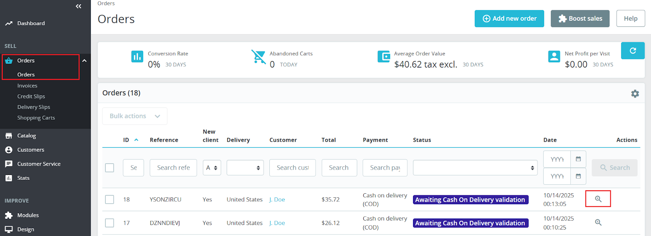The width and height of the screenshot is (651, 236).
Task: Open customer J. Doe link for order 18
Action: click(277, 199)
